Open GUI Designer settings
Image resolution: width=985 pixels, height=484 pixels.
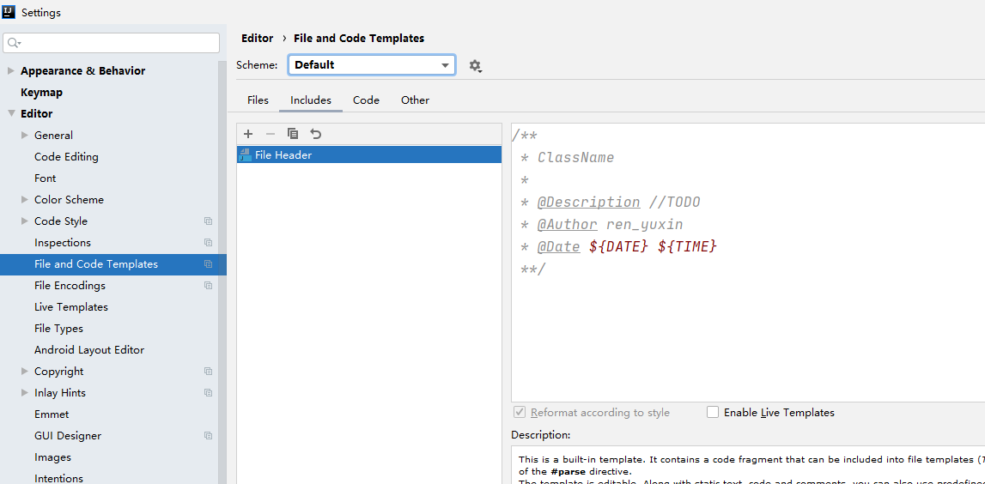(67, 436)
